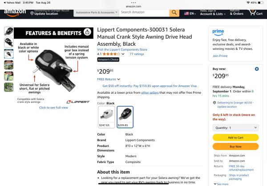The width and height of the screenshot is (267, 186).
Task: Select the US flag language icon
Action: tap(186, 13)
